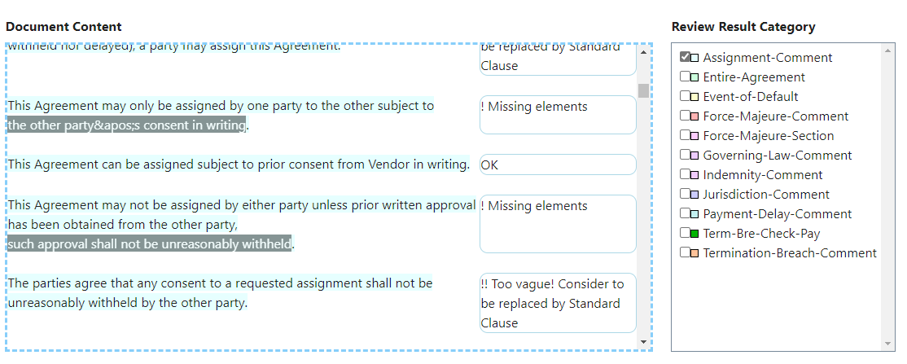Click highlighted text "such approval shall not be unreasonably withheld"
Screen dimensions: 907x364
pyautogui.click(x=150, y=243)
